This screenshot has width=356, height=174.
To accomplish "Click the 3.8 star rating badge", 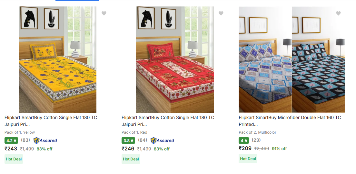I will tap(128, 140).
